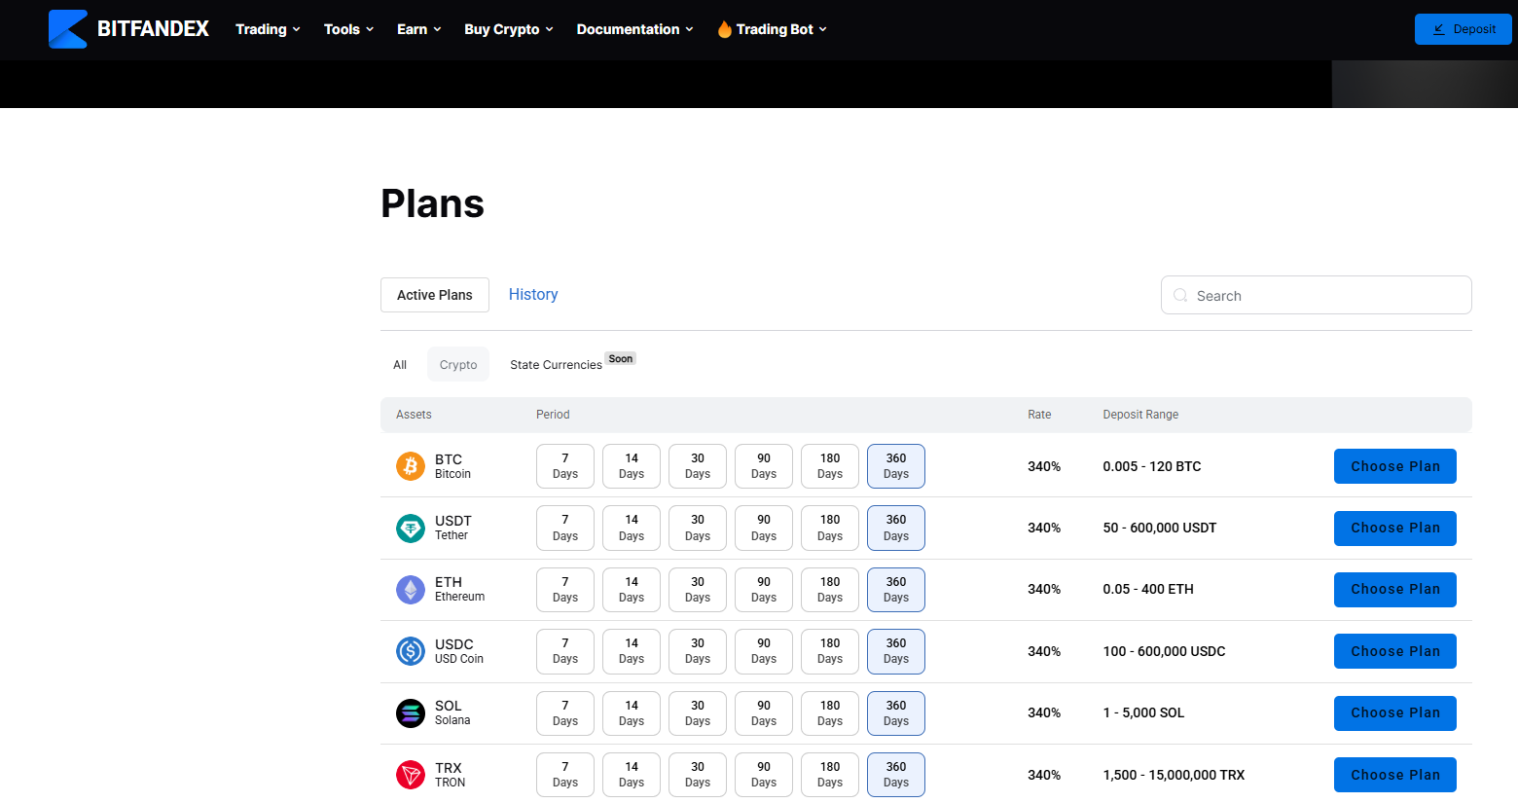Viewport: 1518px width, 803px height.
Task: Select the Crypto filter
Action: (x=458, y=365)
